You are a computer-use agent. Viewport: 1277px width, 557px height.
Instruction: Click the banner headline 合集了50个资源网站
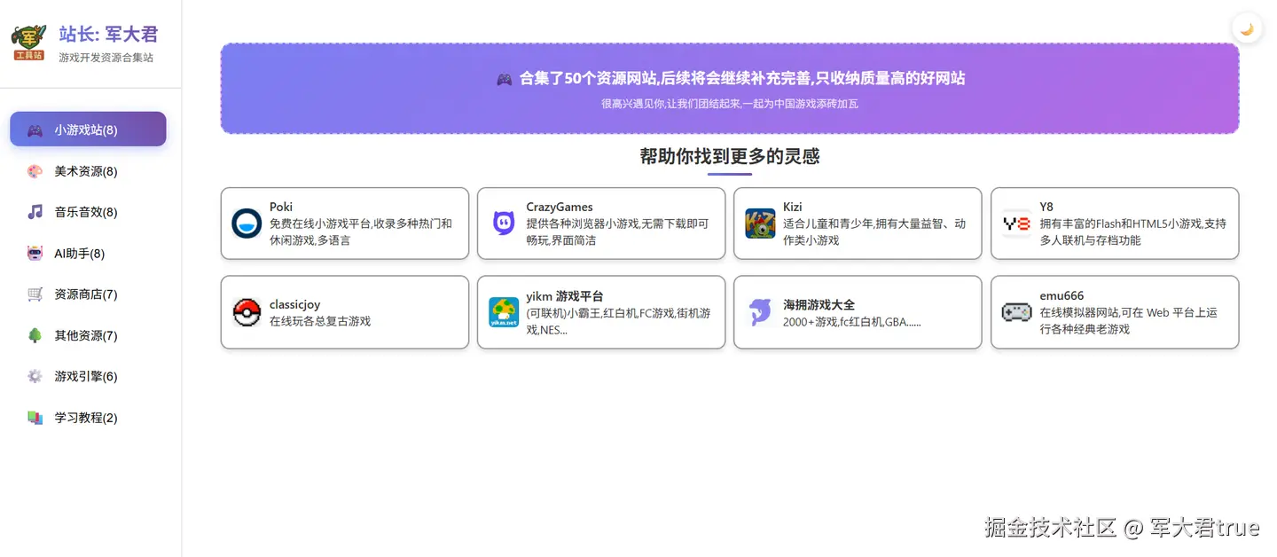point(742,78)
